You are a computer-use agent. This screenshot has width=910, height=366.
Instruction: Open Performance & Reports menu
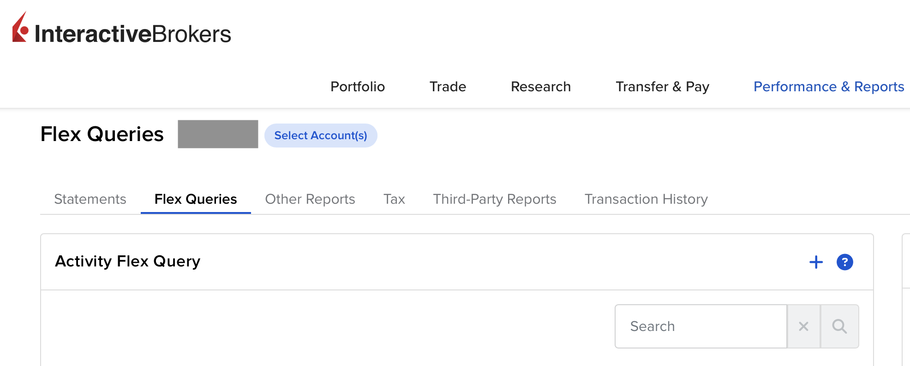click(829, 87)
